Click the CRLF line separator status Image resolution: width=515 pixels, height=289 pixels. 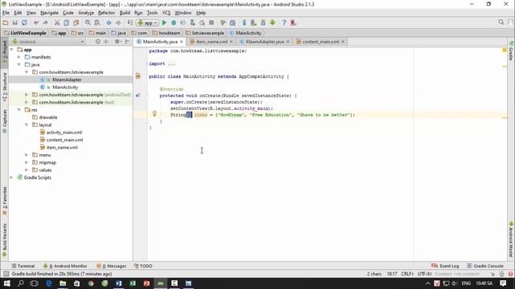tap(407, 274)
